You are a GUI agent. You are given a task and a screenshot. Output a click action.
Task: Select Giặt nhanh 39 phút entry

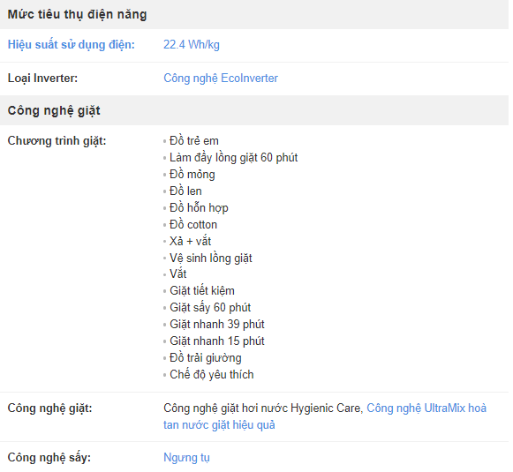(217, 325)
